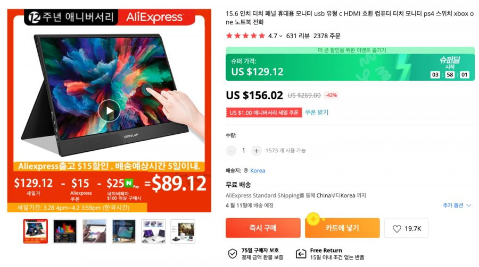Click the 75-day buyer protection shield icon
The height and width of the screenshot is (267, 479).
point(233,254)
